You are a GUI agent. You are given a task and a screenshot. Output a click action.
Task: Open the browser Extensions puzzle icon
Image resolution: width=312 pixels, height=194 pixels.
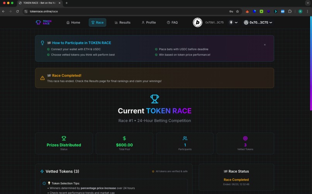click(290, 11)
